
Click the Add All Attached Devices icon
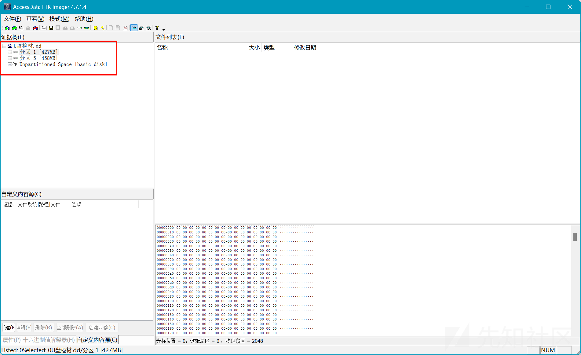(14, 28)
